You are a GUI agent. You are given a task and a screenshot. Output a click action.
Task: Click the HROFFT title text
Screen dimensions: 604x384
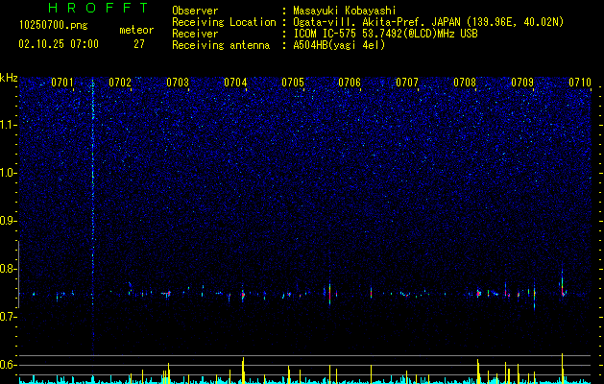pos(98,8)
